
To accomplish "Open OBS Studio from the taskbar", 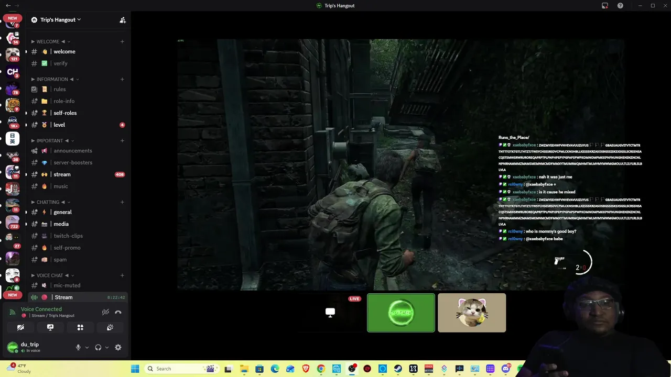I will pos(352,369).
